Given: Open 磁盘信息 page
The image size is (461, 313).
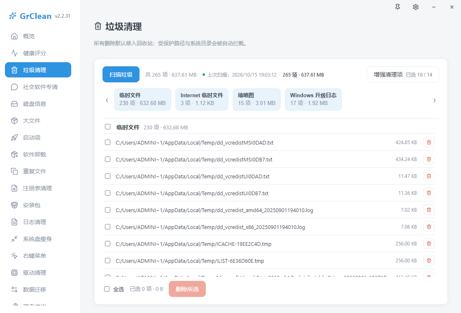Looking at the screenshot, I should coord(38,104).
